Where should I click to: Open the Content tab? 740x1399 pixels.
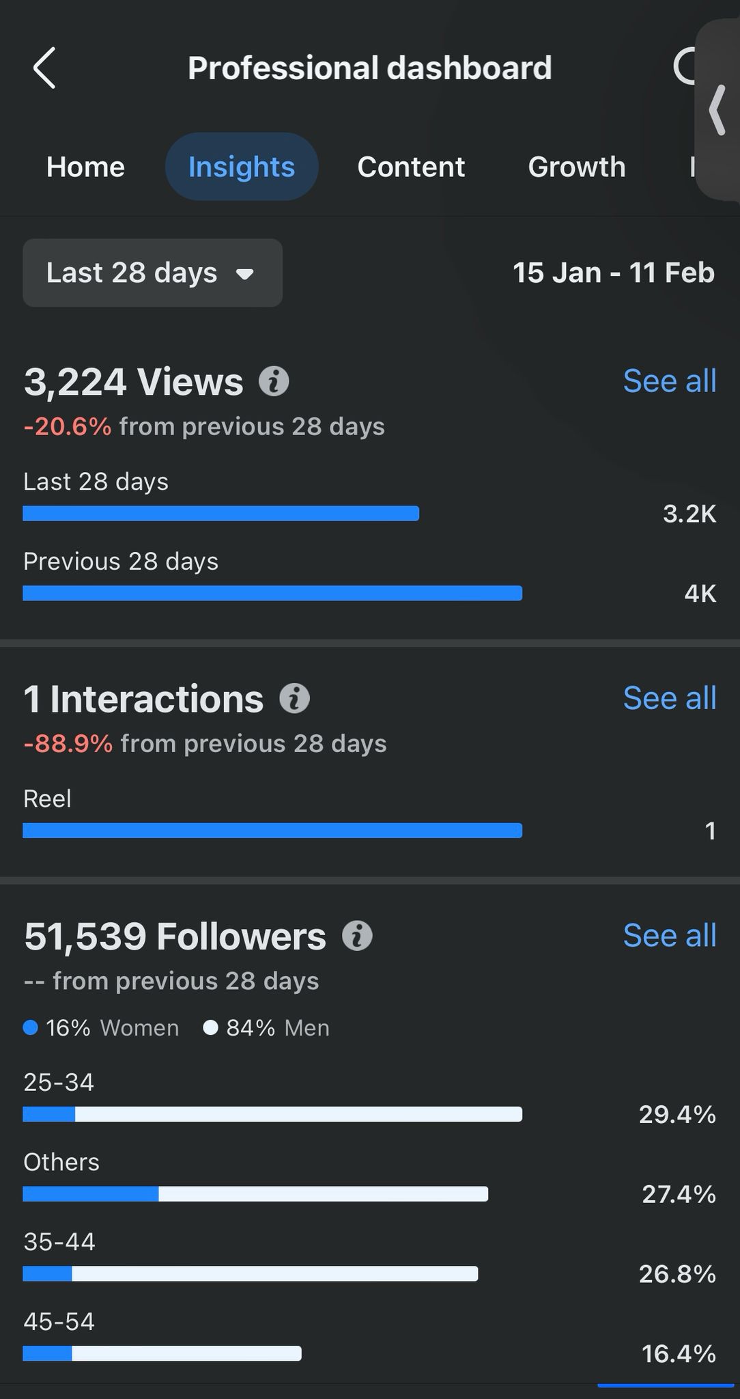tap(411, 167)
